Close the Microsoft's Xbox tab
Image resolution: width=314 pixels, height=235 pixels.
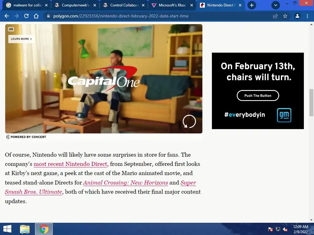[192, 5]
